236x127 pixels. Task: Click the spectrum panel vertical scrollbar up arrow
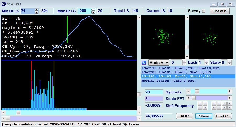click(139, 18)
